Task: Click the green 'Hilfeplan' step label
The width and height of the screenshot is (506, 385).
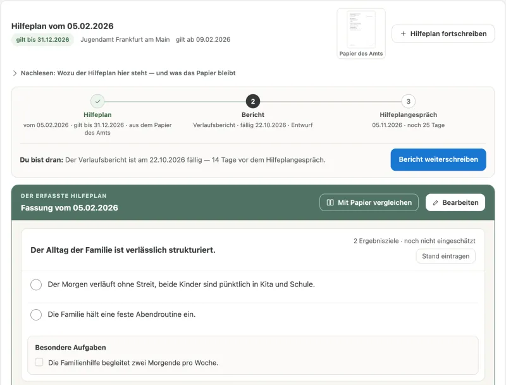Action: 97,115
